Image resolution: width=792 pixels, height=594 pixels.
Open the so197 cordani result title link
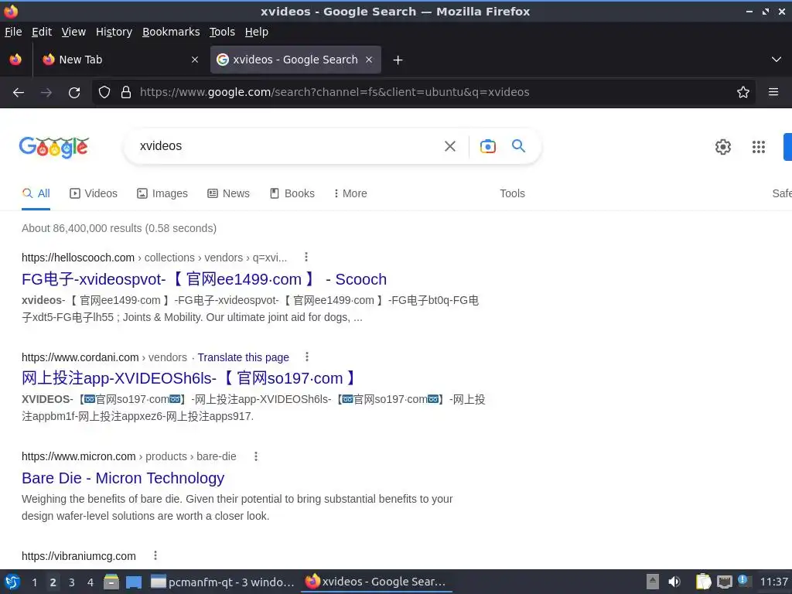[190, 378]
